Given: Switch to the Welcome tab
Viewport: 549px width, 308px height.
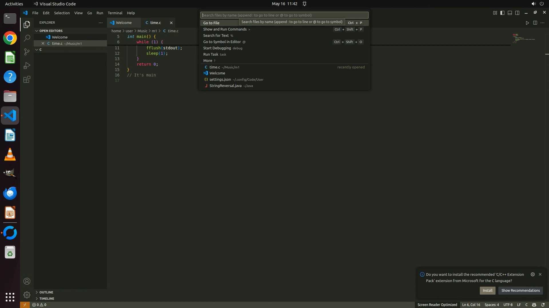Looking at the screenshot, I should (x=124, y=23).
